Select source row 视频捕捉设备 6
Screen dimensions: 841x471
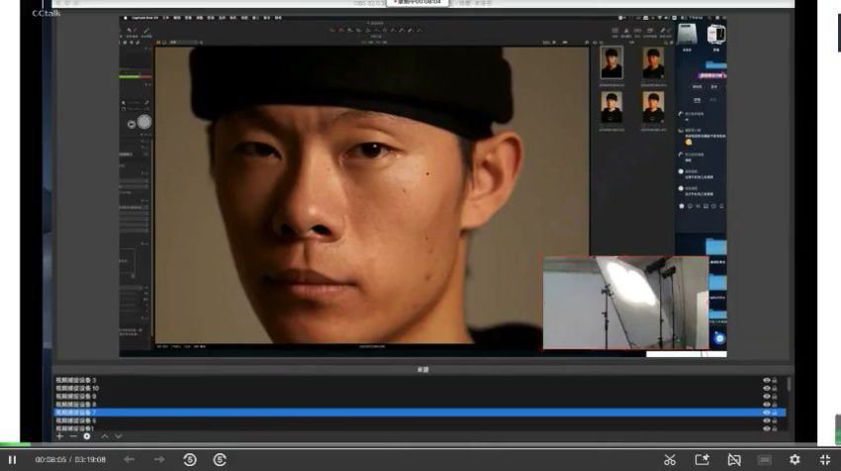pos(420,421)
